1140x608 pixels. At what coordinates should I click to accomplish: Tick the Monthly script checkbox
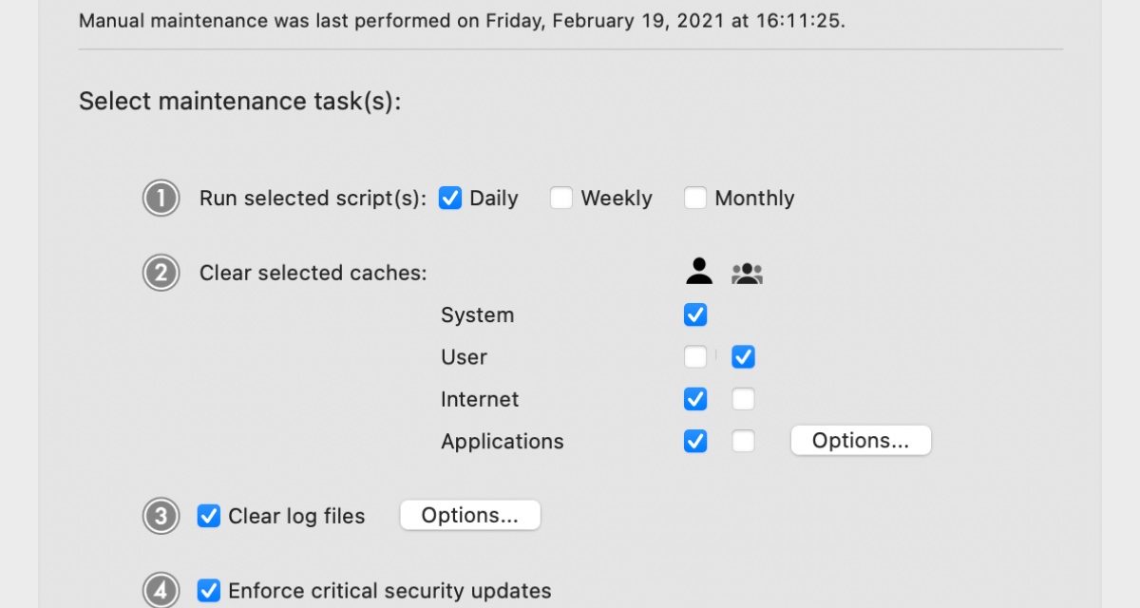695,199
